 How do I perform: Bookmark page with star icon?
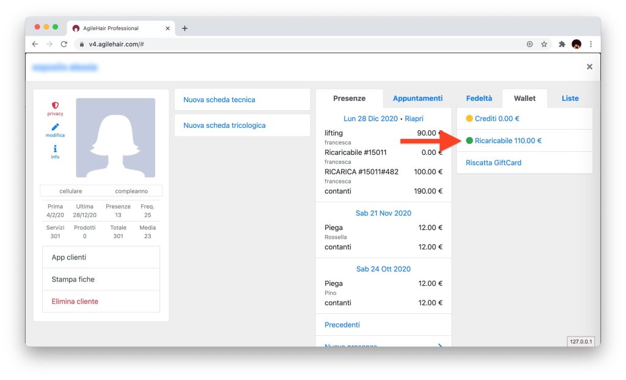[544, 44]
